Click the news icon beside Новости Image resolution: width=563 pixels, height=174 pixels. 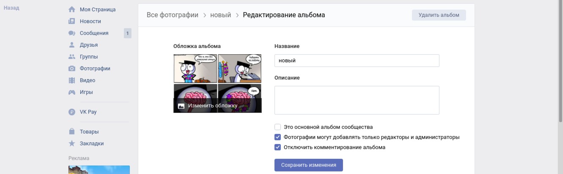pyautogui.click(x=72, y=21)
